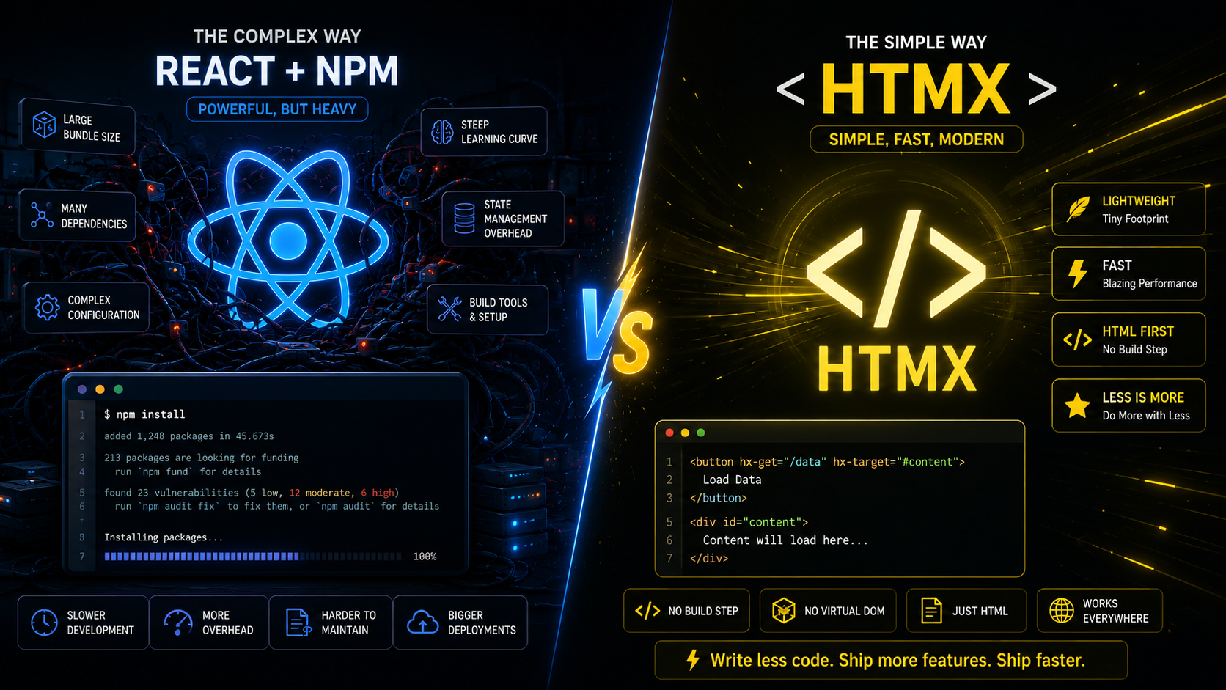The image size is (1226, 690).
Task: Click "213 packages are looking for funding"
Action: coord(201,458)
